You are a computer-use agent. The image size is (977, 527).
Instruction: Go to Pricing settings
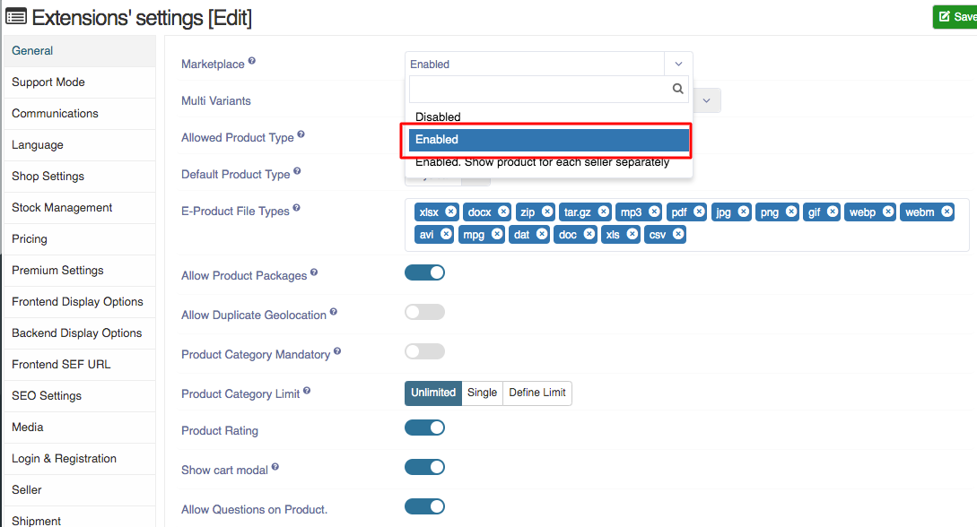(x=80, y=239)
